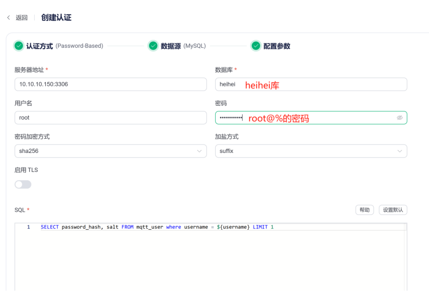Click the 数据源 step checkmark icon

coord(153,46)
